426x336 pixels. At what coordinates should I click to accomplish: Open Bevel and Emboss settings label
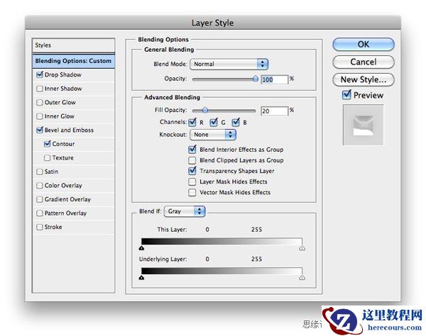[69, 130]
